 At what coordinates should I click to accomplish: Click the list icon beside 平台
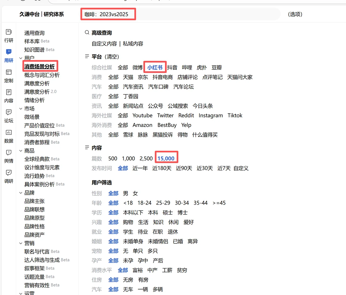click(87, 56)
